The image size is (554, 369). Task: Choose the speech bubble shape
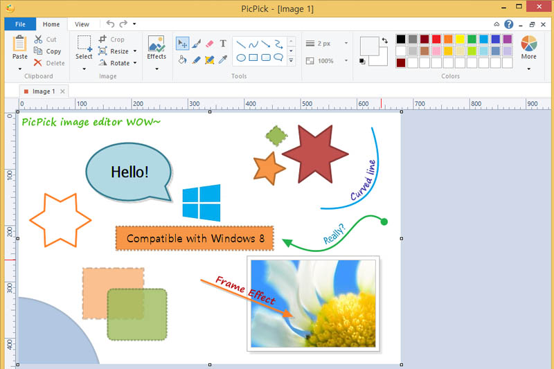(x=279, y=57)
